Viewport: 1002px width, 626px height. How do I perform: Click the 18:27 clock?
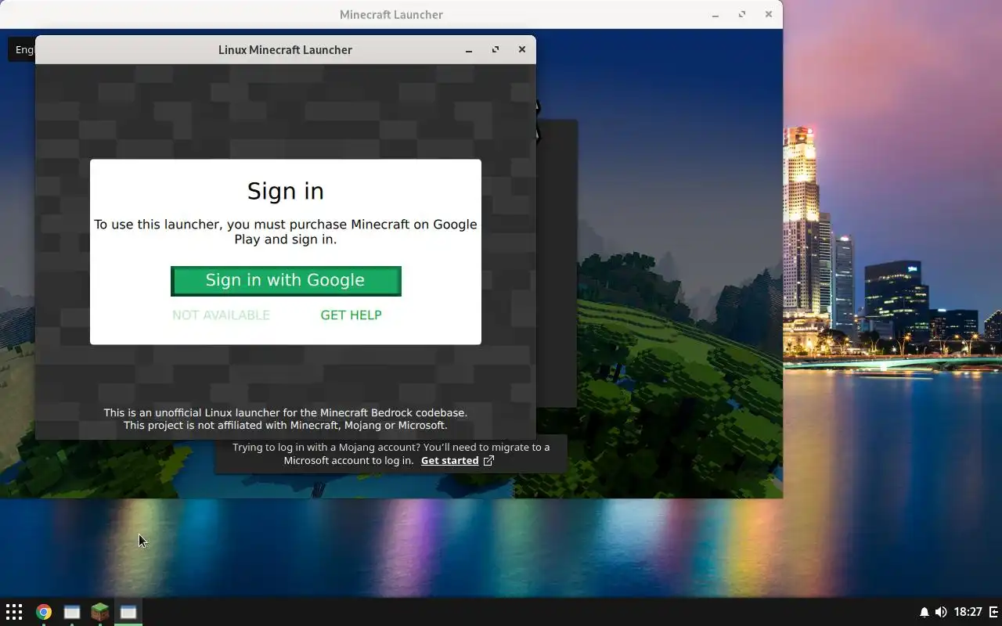pos(968,612)
